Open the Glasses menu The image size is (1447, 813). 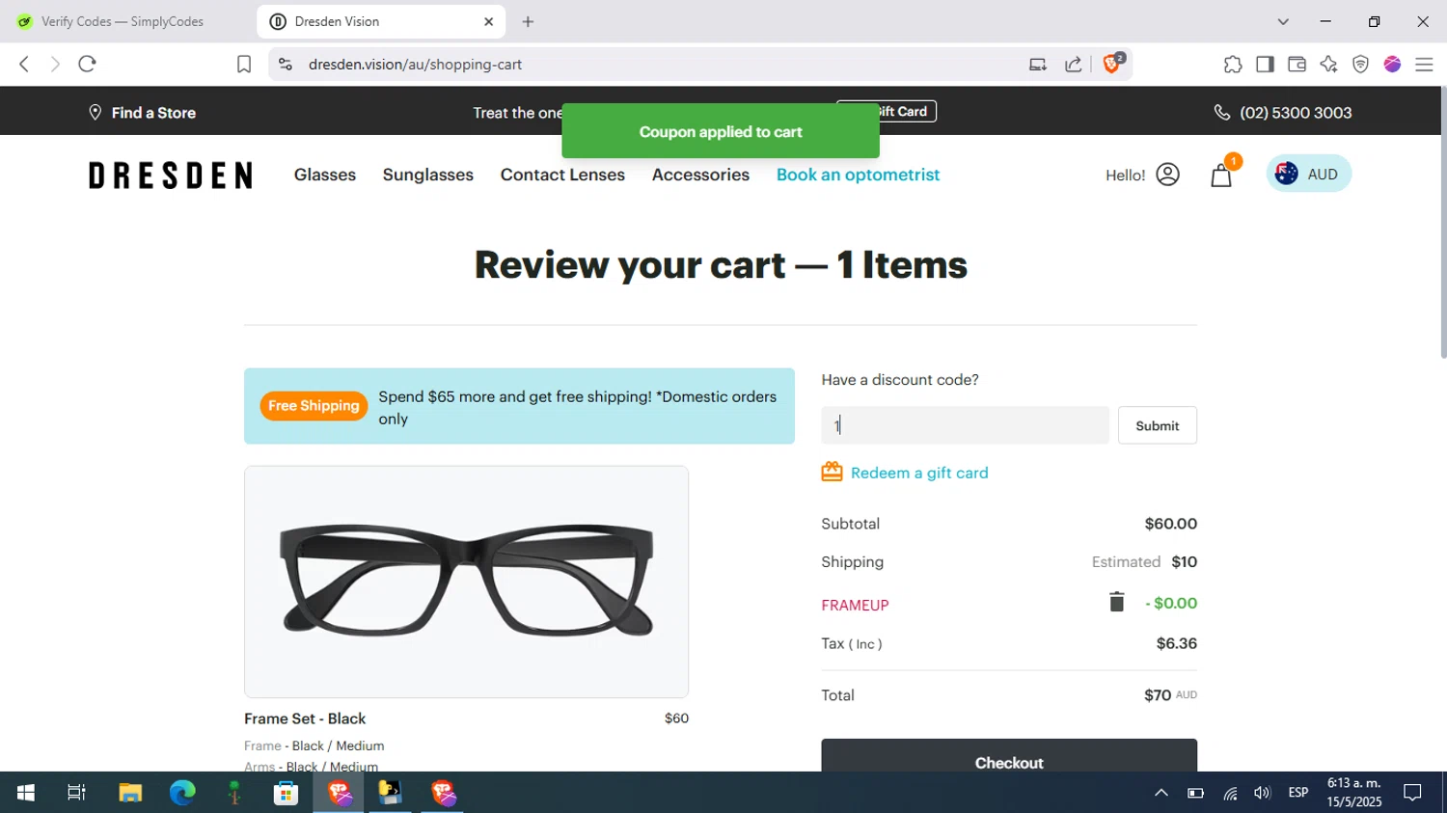(x=325, y=175)
